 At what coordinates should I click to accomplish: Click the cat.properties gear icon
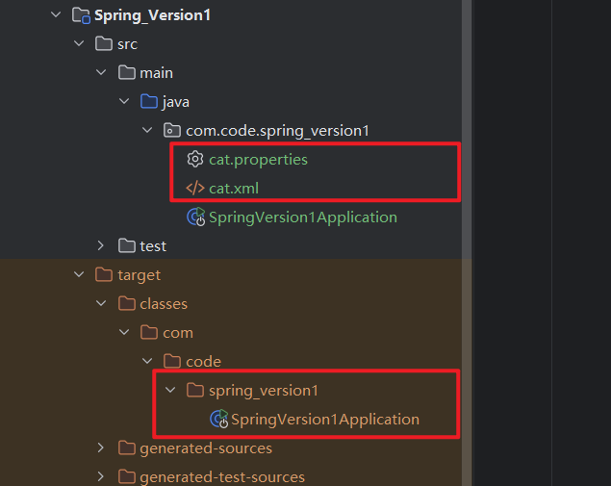point(195,159)
